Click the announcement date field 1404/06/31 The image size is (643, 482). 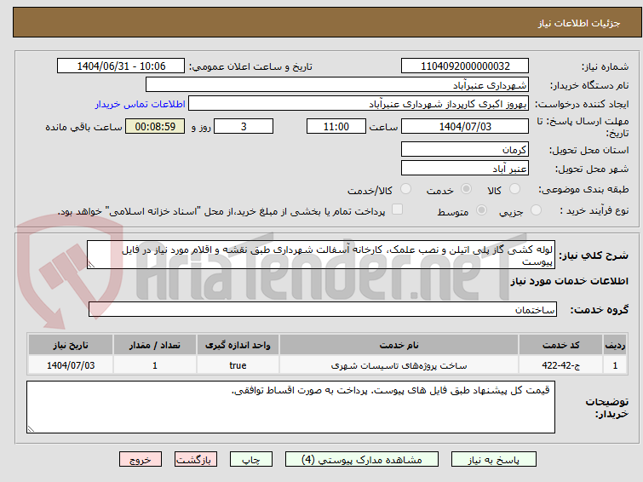(x=121, y=66)
